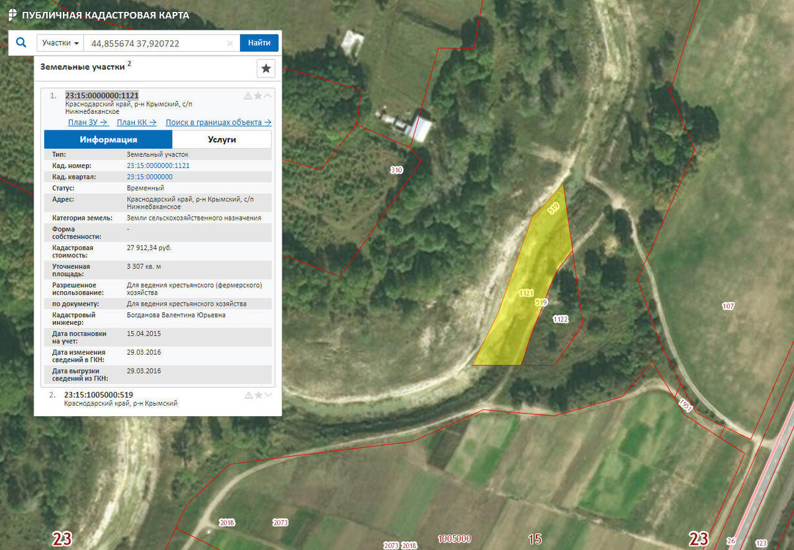The height and width of the screenshot is (550, 794).
Task: Click the favorites star button in results header
Action: click(266, 68)
